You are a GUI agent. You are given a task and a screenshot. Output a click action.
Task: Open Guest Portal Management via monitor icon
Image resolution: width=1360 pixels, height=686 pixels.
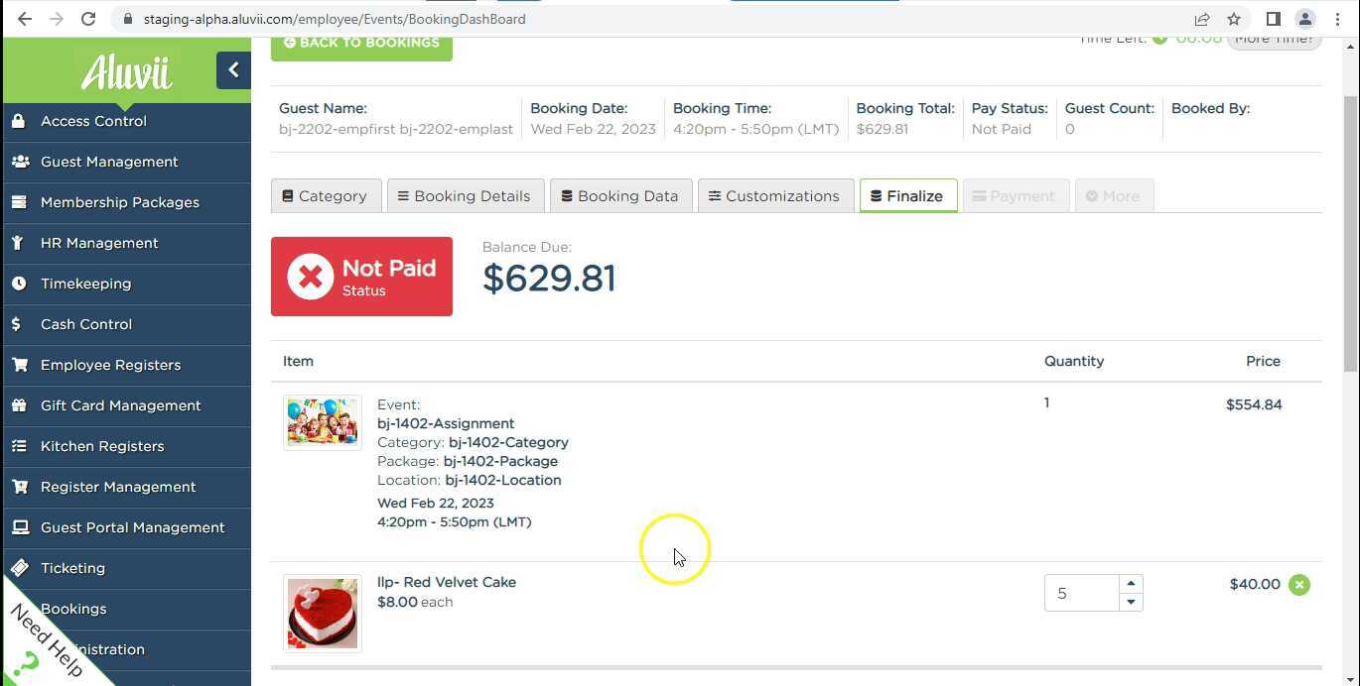[20, 527]
